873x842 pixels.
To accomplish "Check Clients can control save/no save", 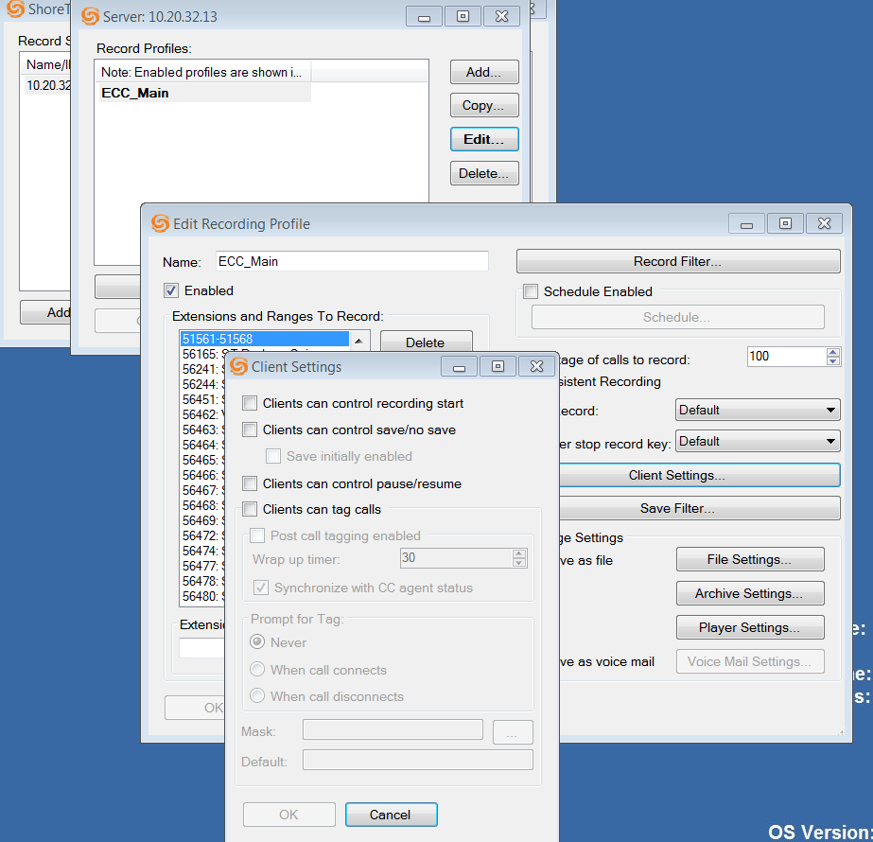I will pyautogui.click(x=250, y=430).
